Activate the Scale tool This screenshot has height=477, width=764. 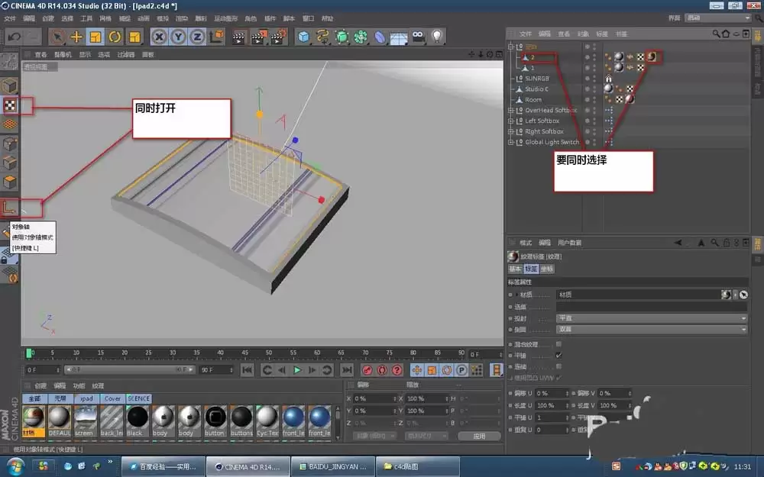95,36
